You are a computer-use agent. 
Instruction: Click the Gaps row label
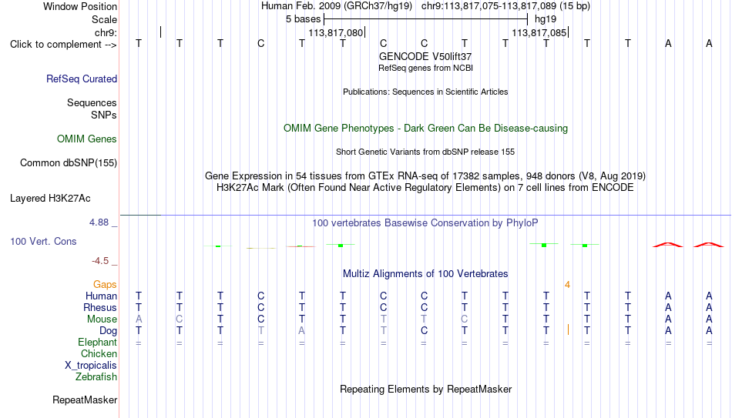tap(105, 285)
